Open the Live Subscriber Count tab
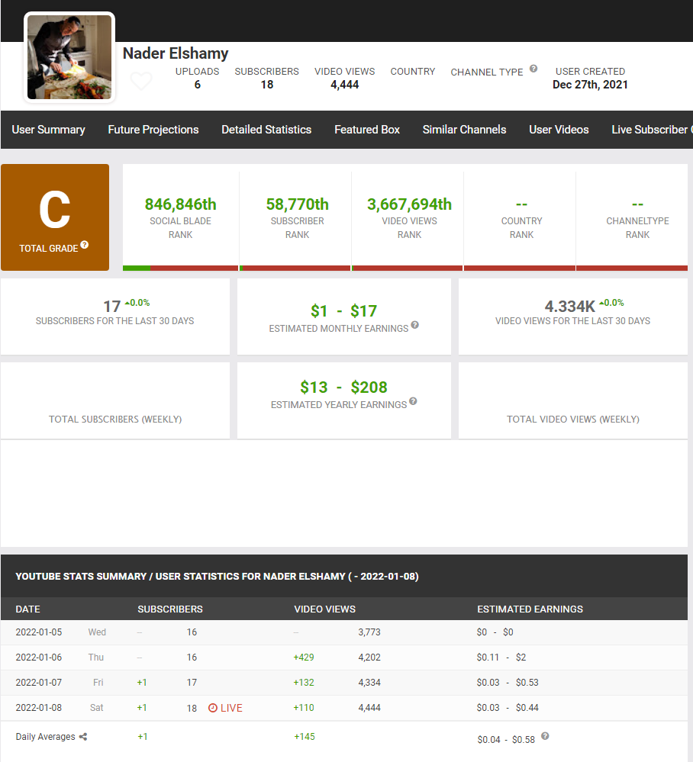Screen dimensions: 693x762 click(652, 129)
